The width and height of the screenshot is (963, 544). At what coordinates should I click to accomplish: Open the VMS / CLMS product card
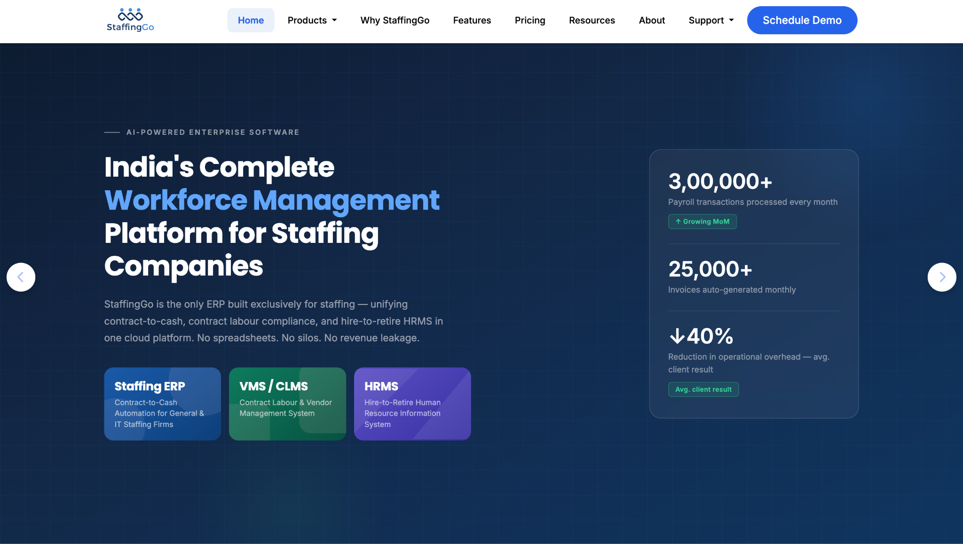[x=287, y=404]
